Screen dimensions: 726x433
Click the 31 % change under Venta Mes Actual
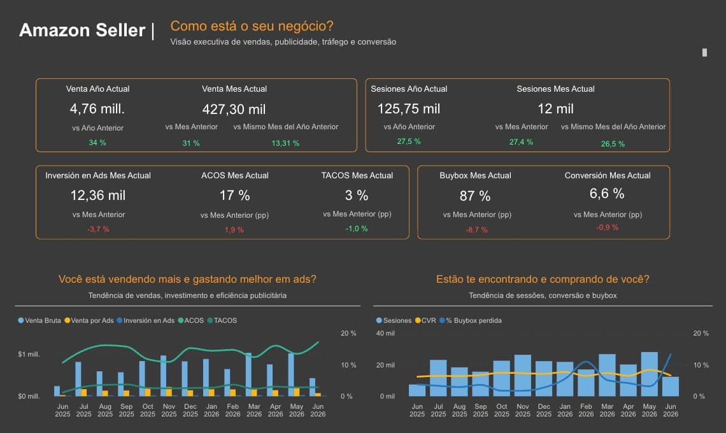(x=191, y=143)
